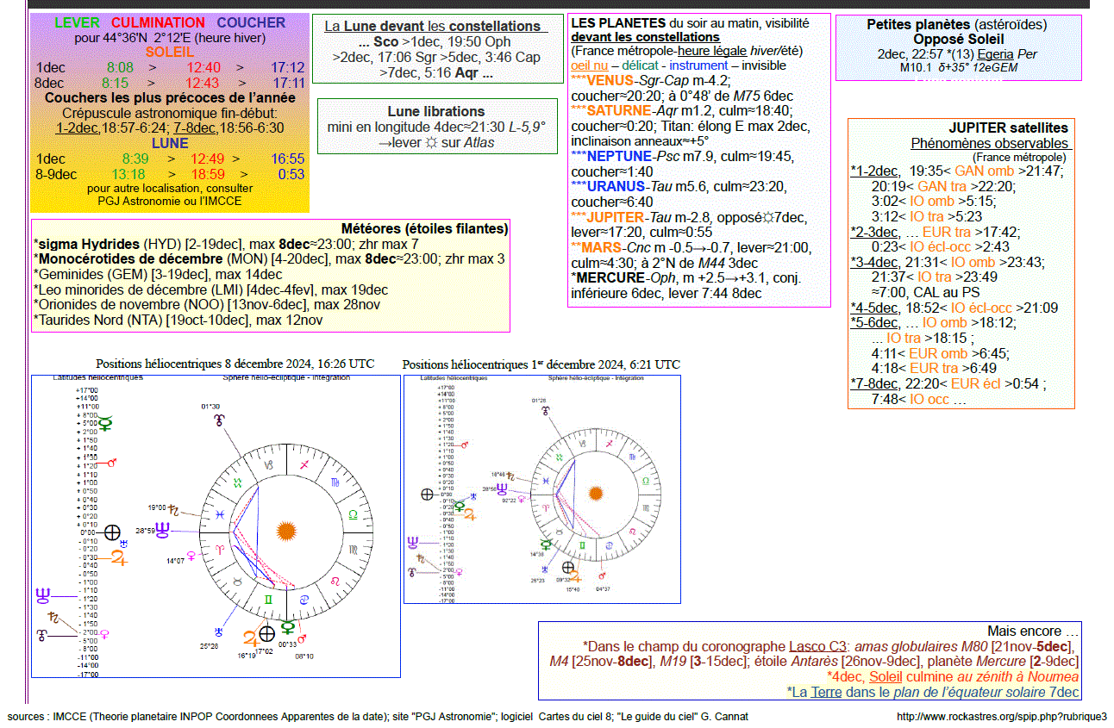Click the 'Positions héliocentriques 8 décembre 2024' title
The image size is (1114, 728).
235,364
